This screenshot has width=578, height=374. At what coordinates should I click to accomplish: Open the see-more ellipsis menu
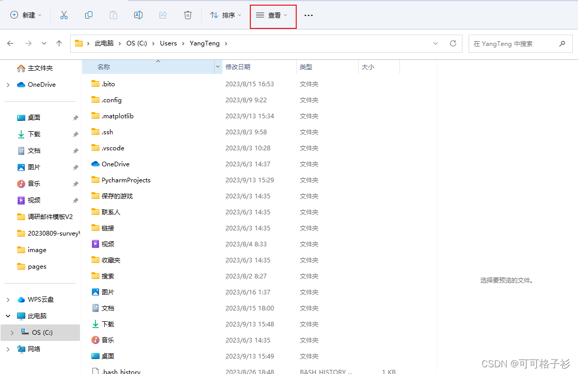coord(309,15)
